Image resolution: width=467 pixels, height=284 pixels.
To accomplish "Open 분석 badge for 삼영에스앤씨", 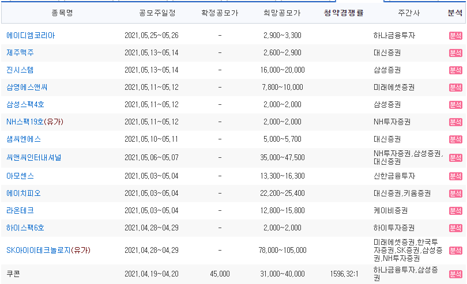I will [x=455, y=88].
